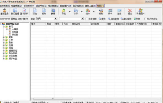
Task: Click the 组合查询 combined query button
Action: pos(113,19)
